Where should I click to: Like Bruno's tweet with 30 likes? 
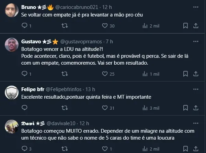(x=104, y=26)
